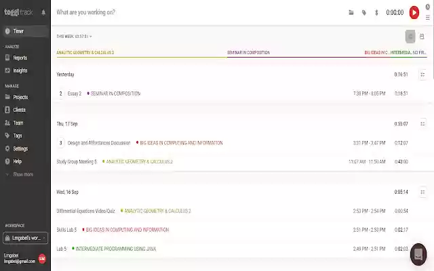Image resolution: width=434 pixels, height=271 pixels.
Task: Click the 2:49 PM - 2:51 PM time range
Action: [x=369, y=249]
